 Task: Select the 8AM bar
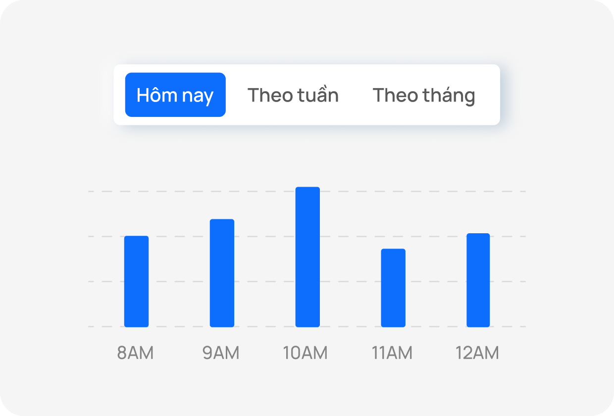point(137,281)
